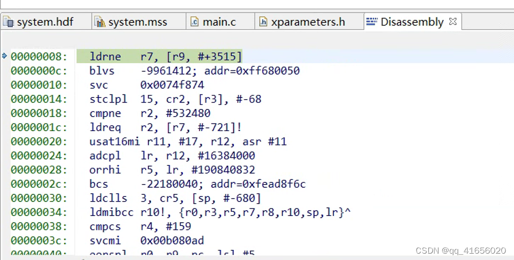Viewport: 514px width, 260px height.
Task: Select the cmpne r2, #532480 line
Action: (150, 113)
